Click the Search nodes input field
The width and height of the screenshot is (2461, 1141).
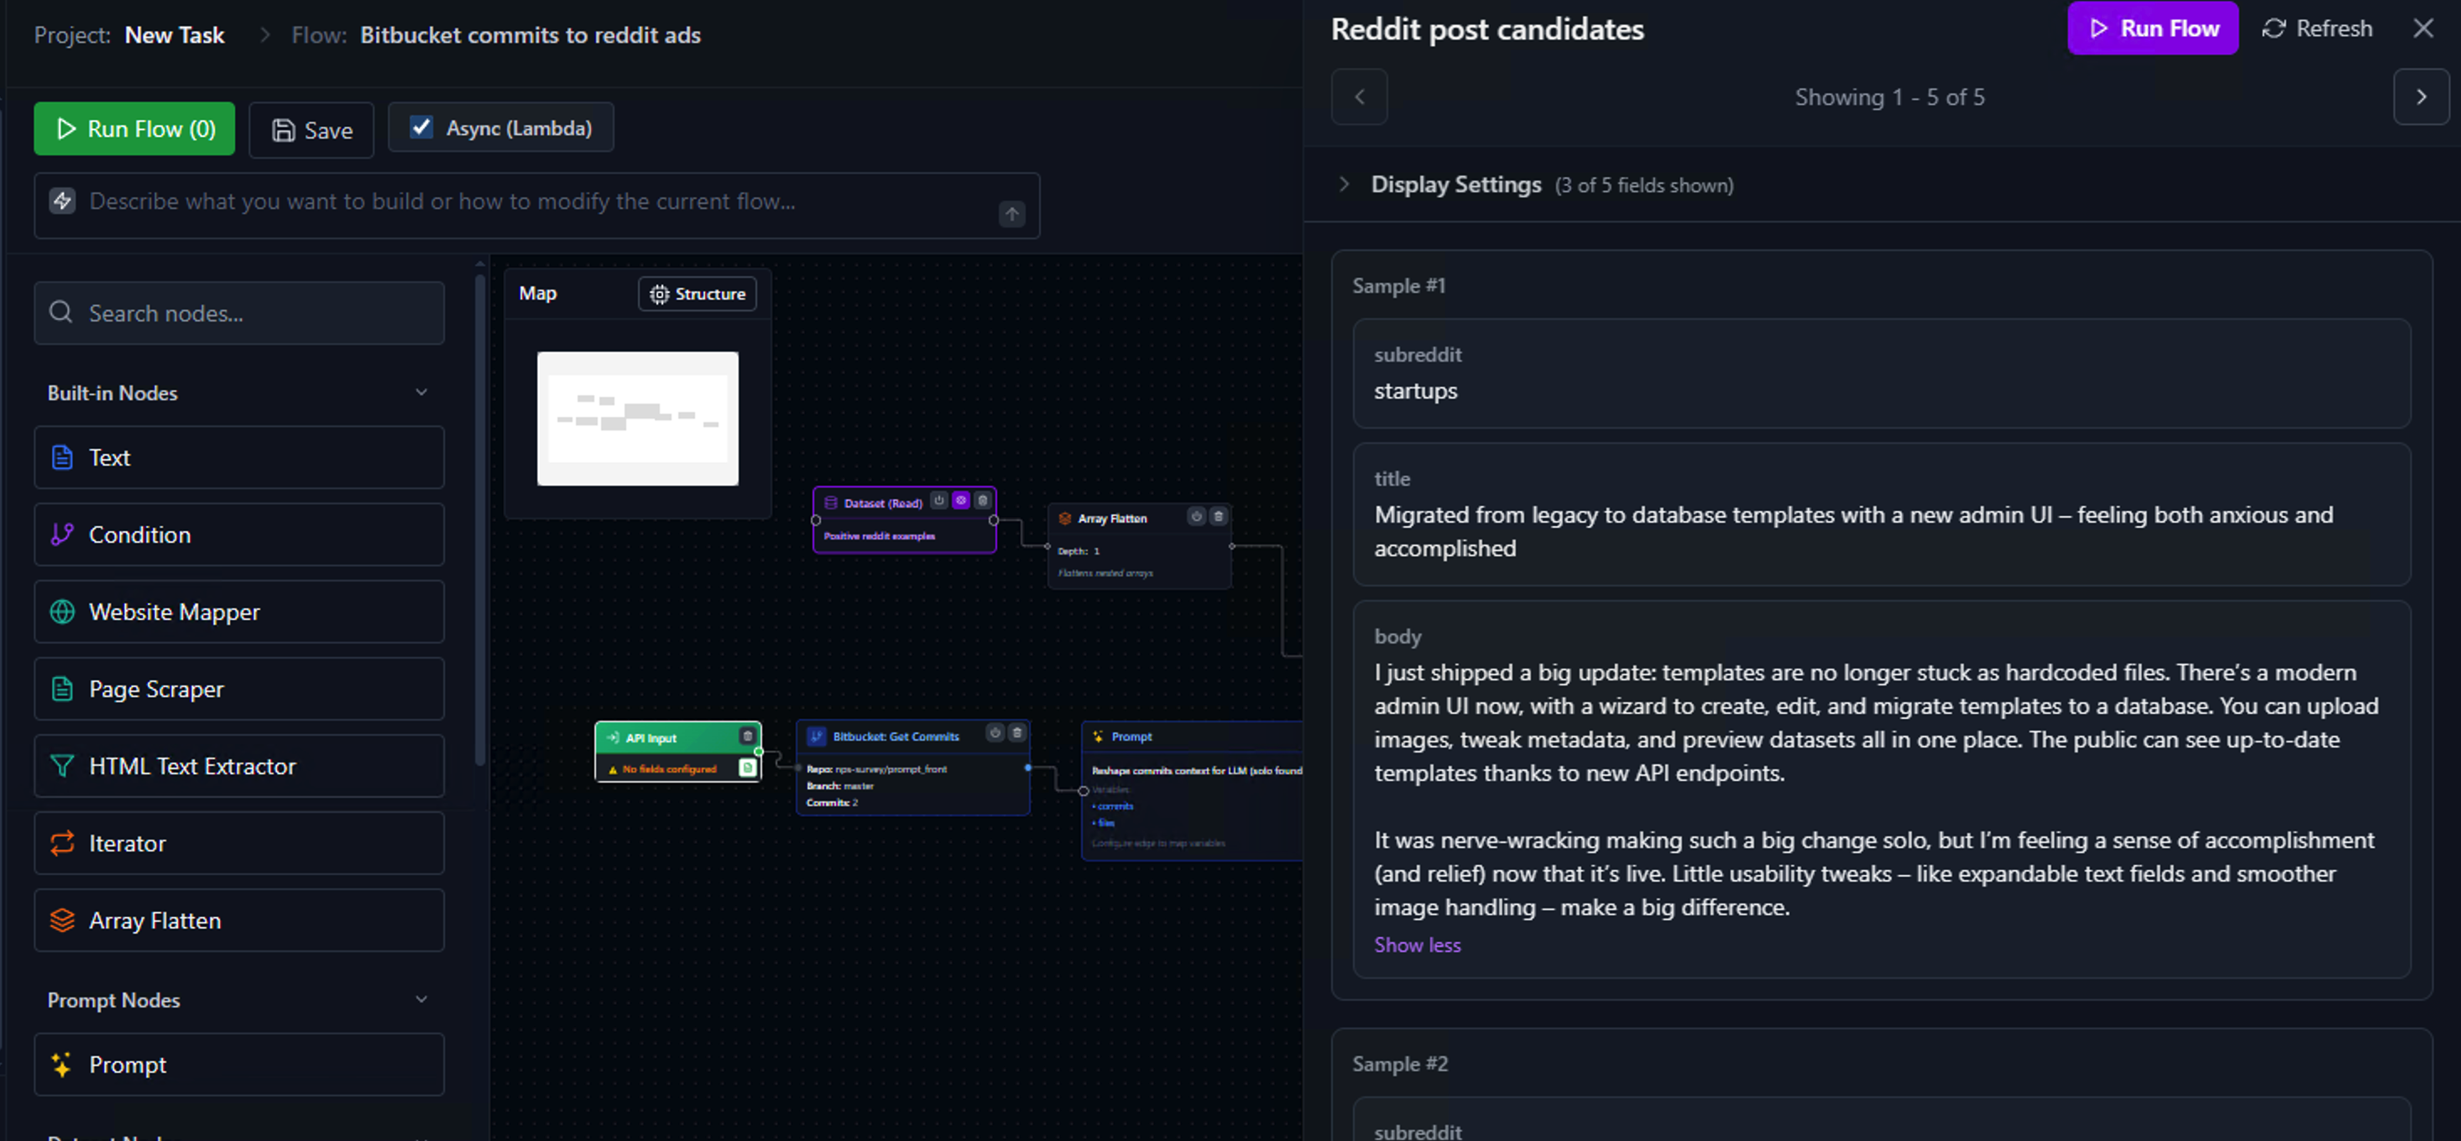[239, 312]
